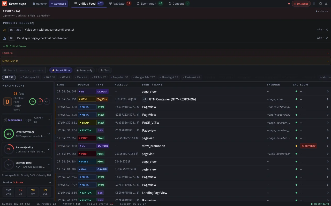Collapse the Issues panel
The width and height of the screenshot is (331, 206).
coord(322,11)
